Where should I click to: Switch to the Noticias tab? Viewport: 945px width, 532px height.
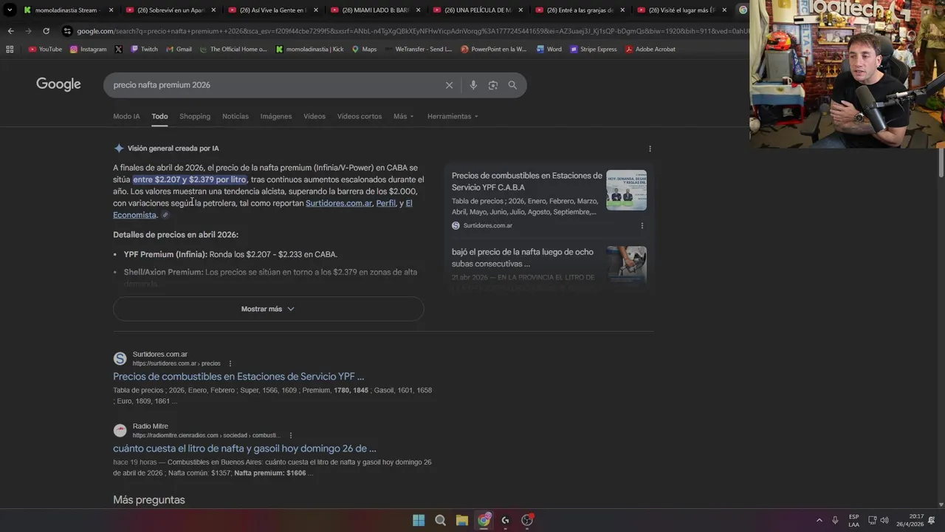pyautogui.click(x=236, y=116)
